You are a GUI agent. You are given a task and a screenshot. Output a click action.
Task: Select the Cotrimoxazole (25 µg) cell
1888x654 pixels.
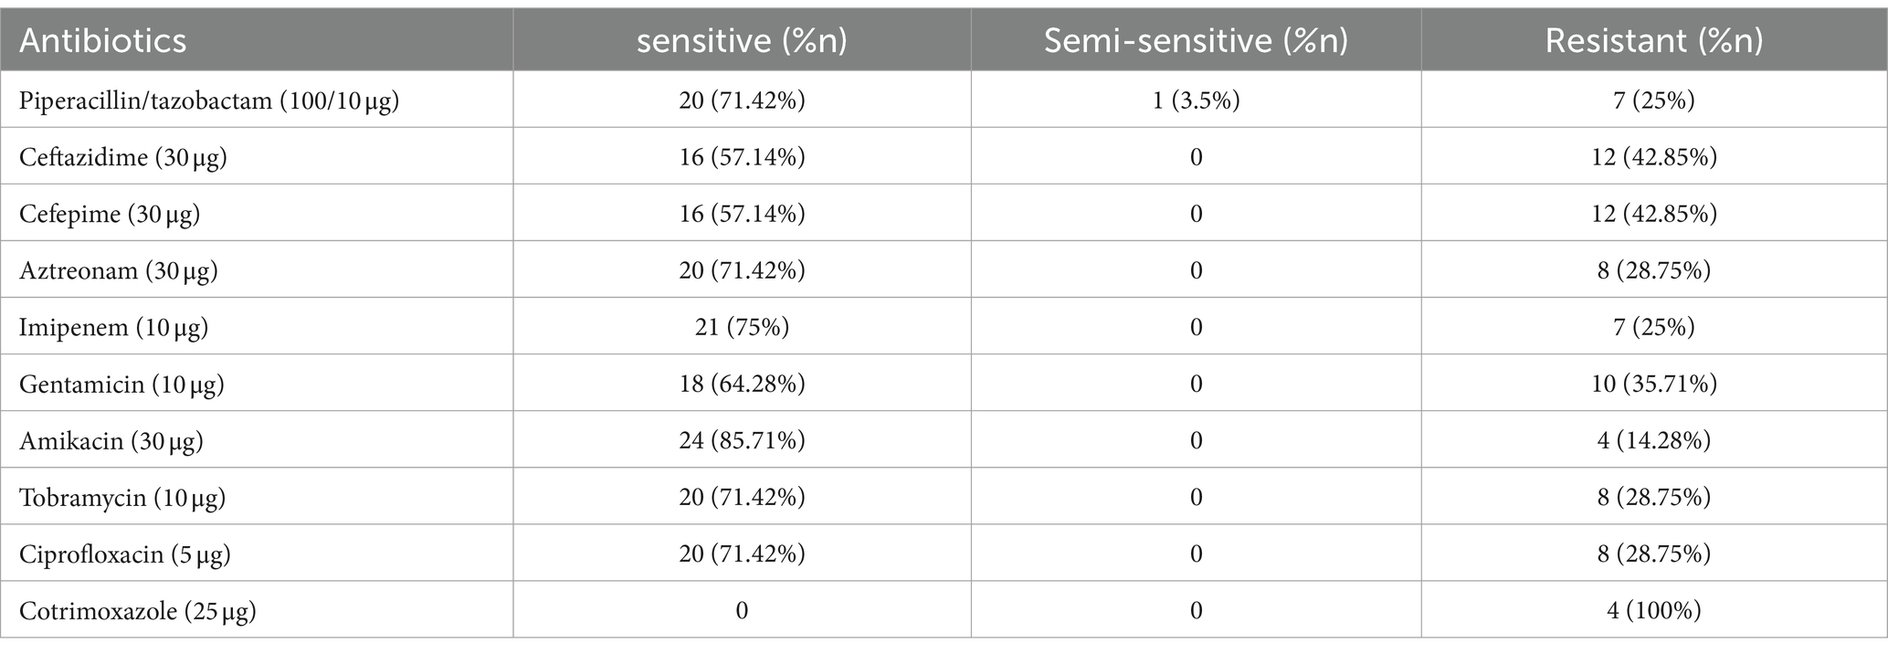coord(138,611)
